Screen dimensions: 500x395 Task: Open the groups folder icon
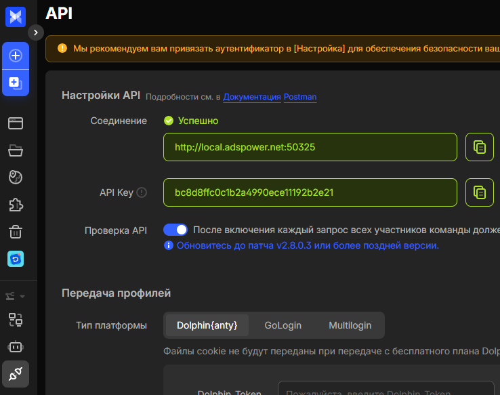tap(16, 150)
